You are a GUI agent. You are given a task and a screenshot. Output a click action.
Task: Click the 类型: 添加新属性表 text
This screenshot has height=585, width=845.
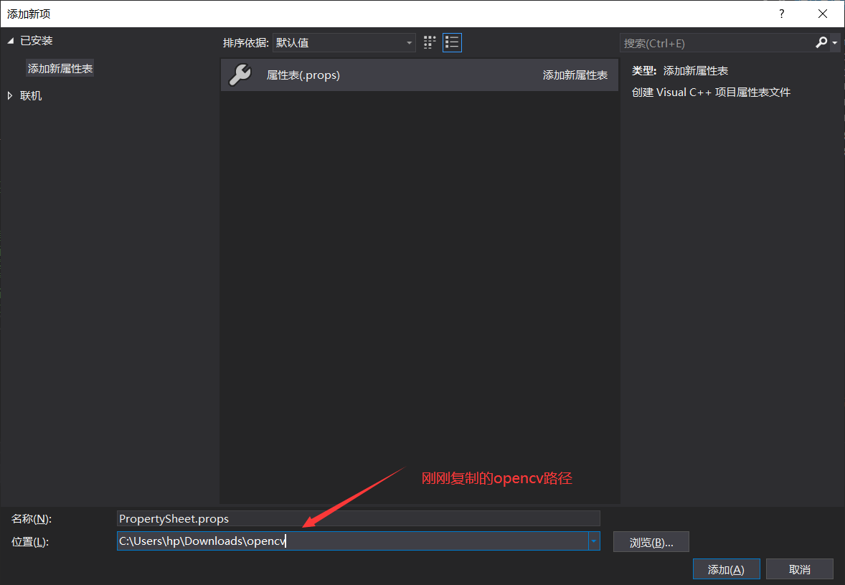point(679,70)
